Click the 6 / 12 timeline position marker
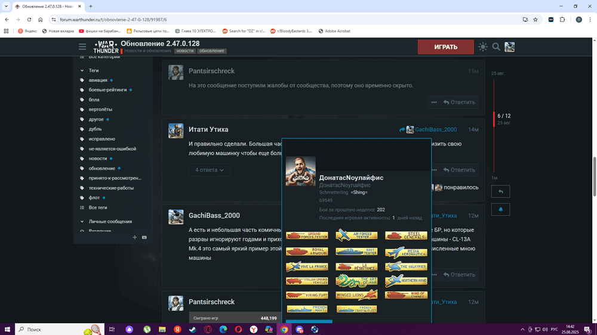The height and width of the screenshot is (335, 597). (x=504, y=116)
